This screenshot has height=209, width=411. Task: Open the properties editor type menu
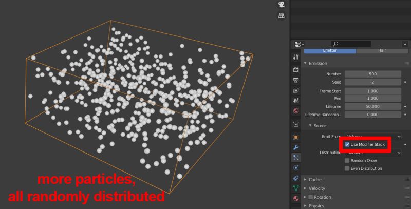click(x=300, y=44)
